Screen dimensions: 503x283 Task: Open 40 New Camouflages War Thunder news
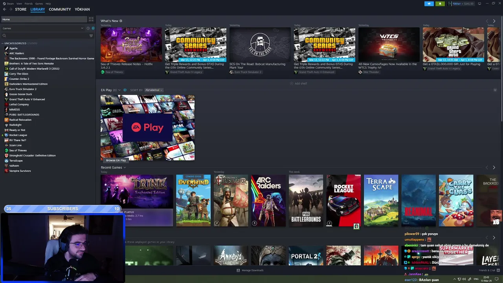click(x=389, y=44)
